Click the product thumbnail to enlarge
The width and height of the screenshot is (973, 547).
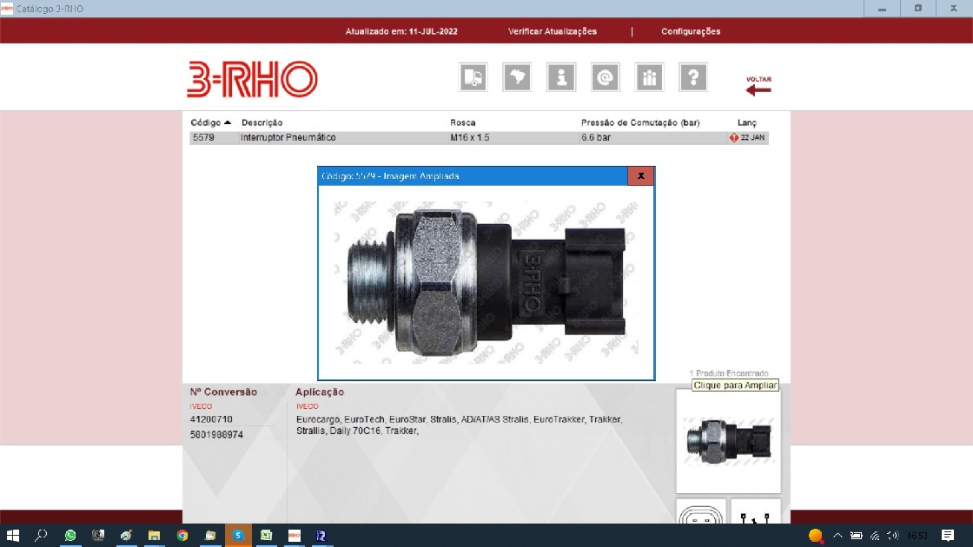click(x=728, y=441)
